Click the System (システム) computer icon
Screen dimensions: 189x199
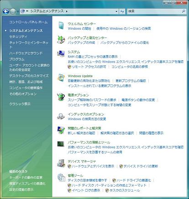61,53
